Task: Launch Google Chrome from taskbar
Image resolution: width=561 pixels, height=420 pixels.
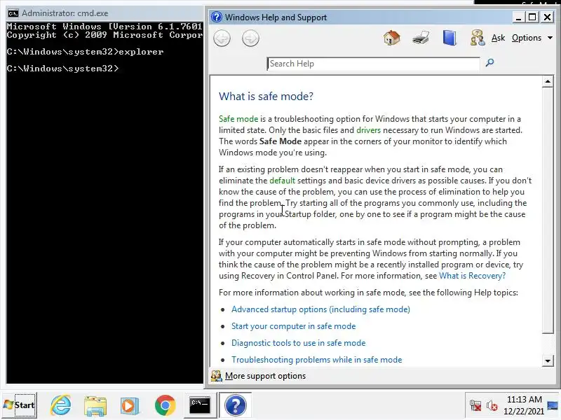Action: pyautogui.click(x=165, y=405)
